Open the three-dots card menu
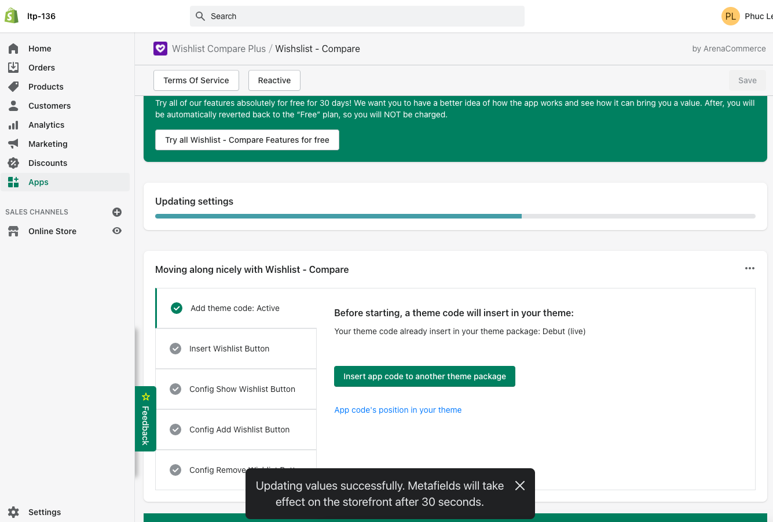This screenshot has width=773, height=522. [x=750, y=268]
